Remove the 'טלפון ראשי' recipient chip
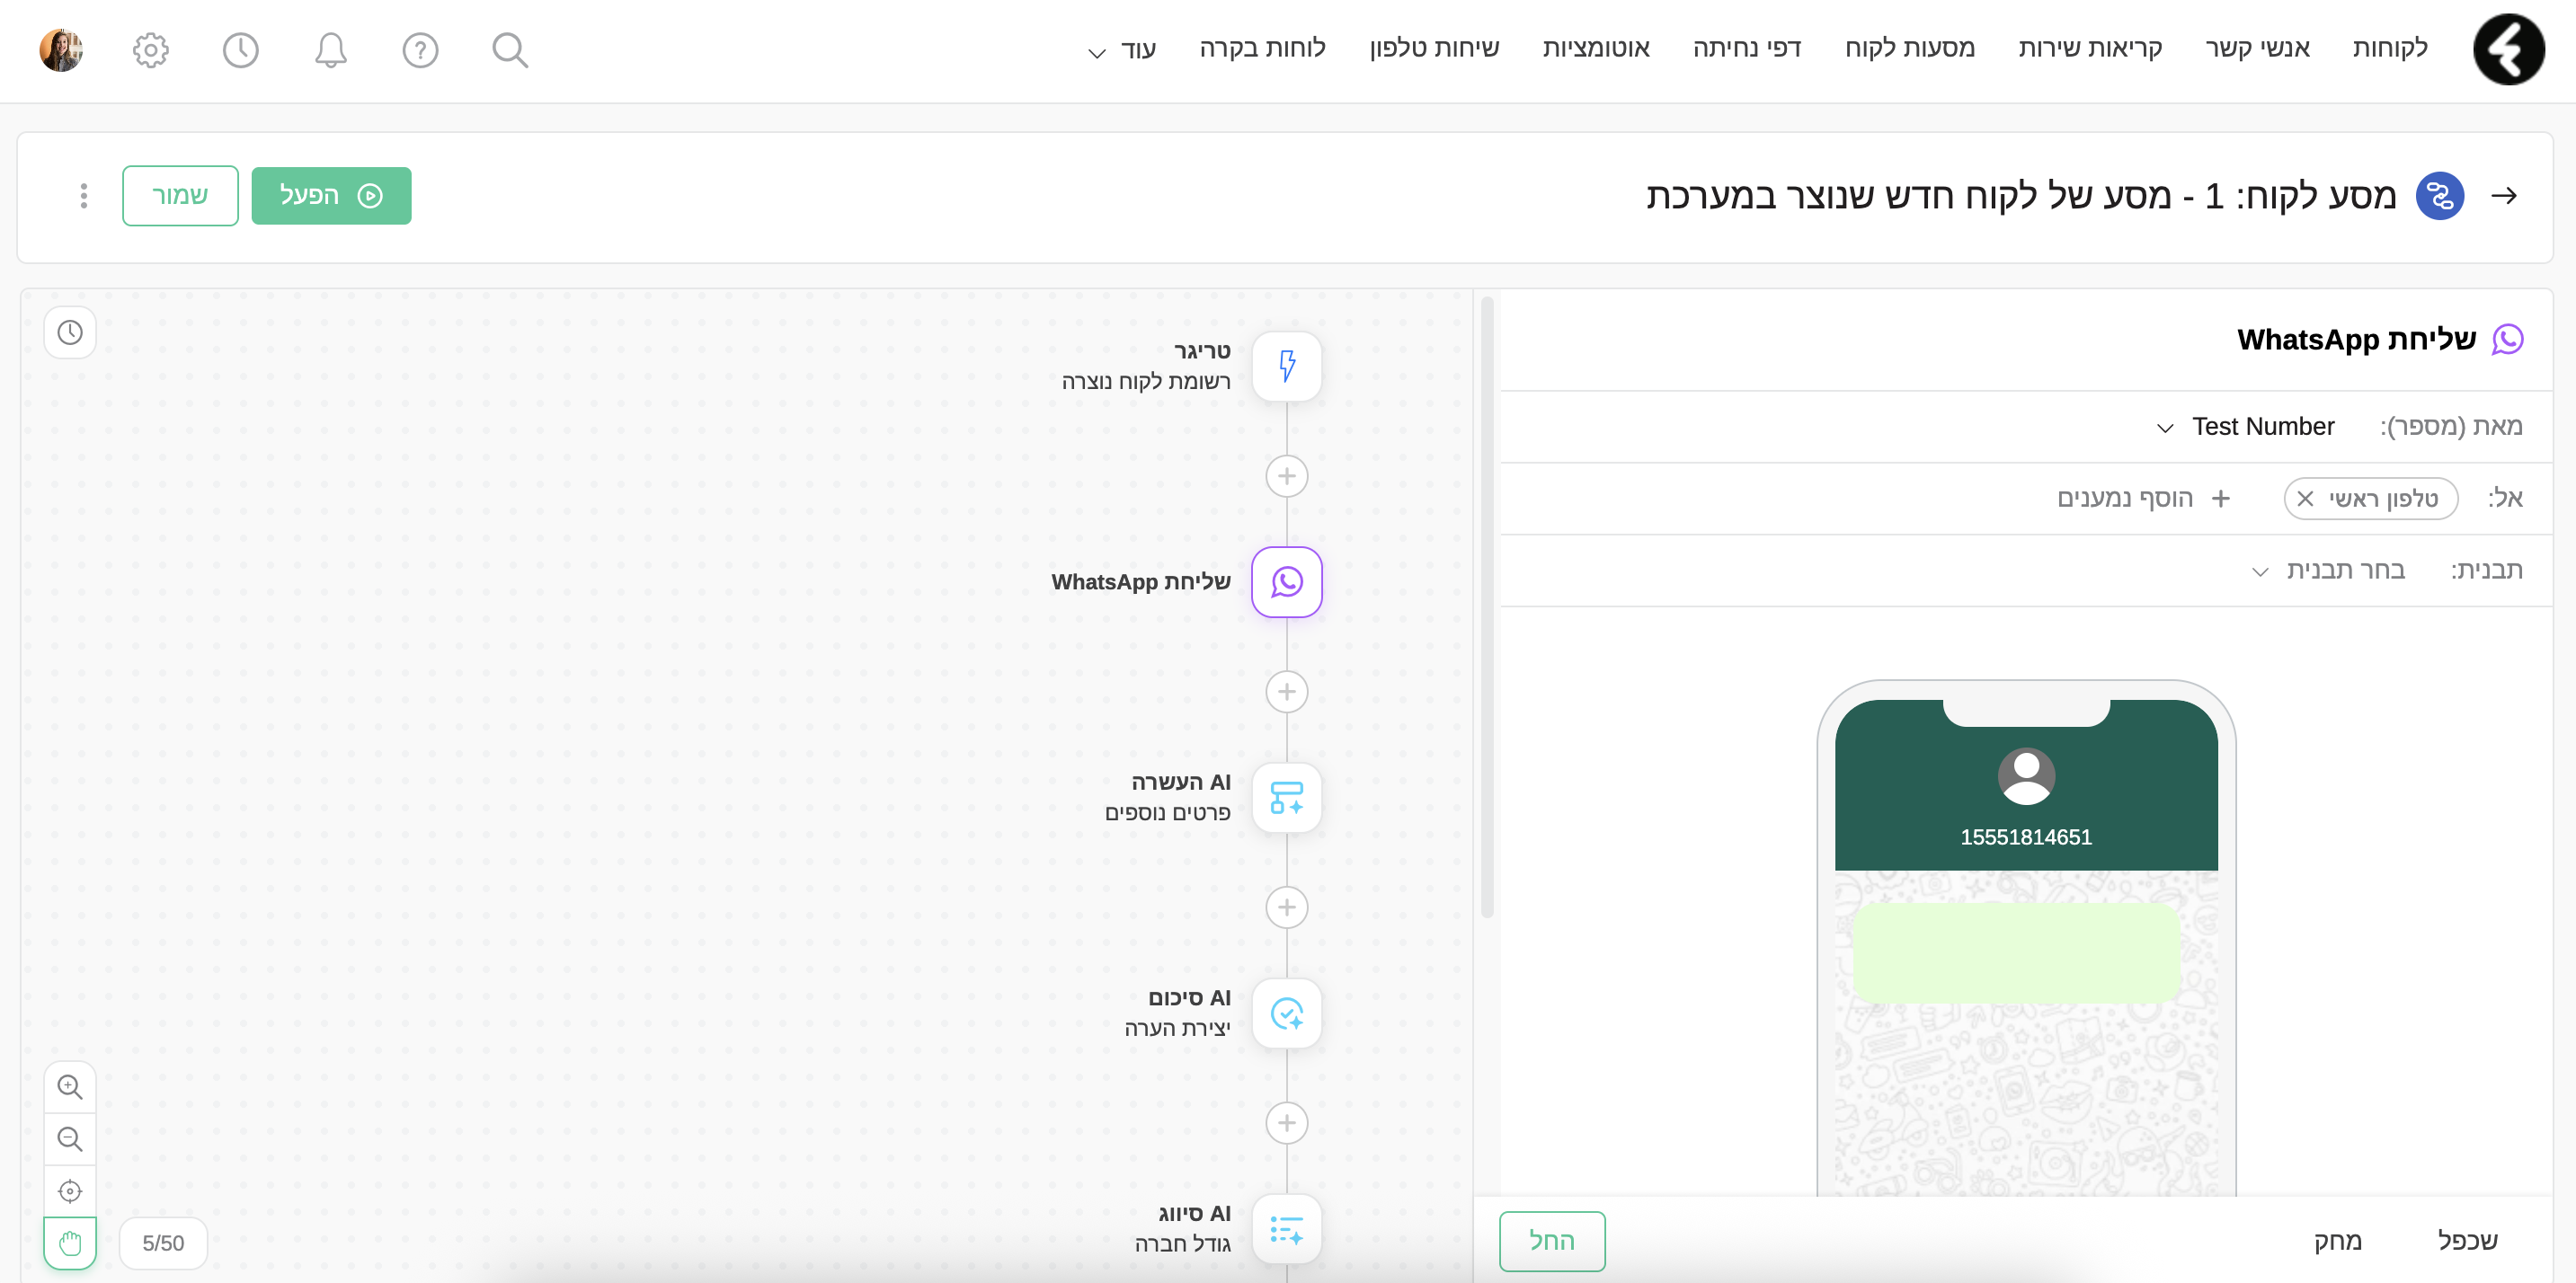The image size is (2576, 1283). tap(2305, 499)
